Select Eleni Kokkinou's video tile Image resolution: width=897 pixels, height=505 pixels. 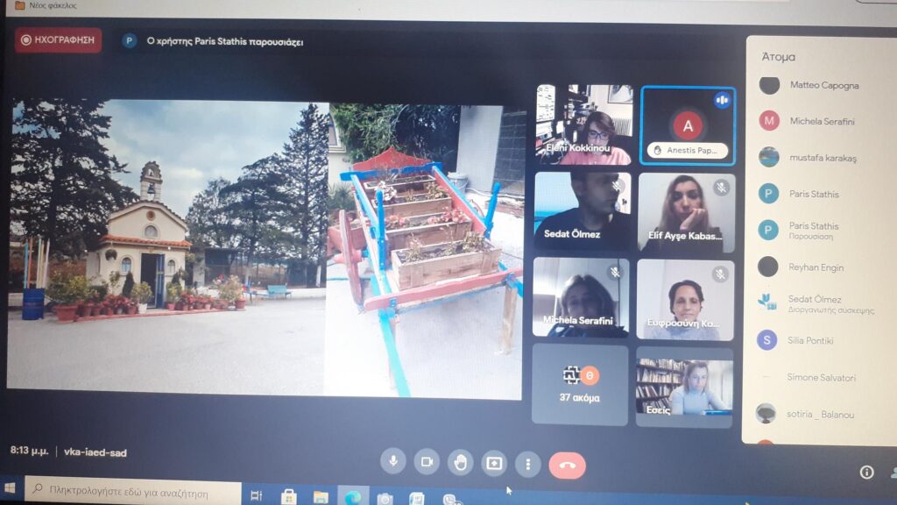click(584, 124)
